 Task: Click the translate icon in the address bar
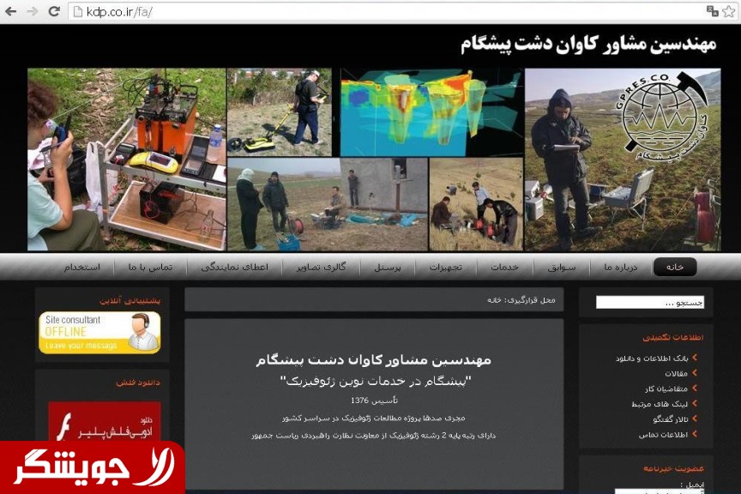click(x=712, y=11)
